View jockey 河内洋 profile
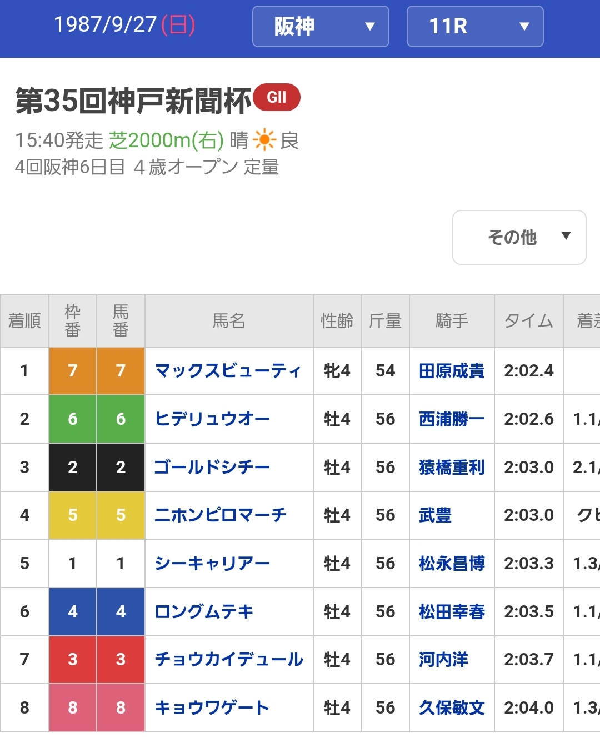Screen dimensions: 600x738 443,660
